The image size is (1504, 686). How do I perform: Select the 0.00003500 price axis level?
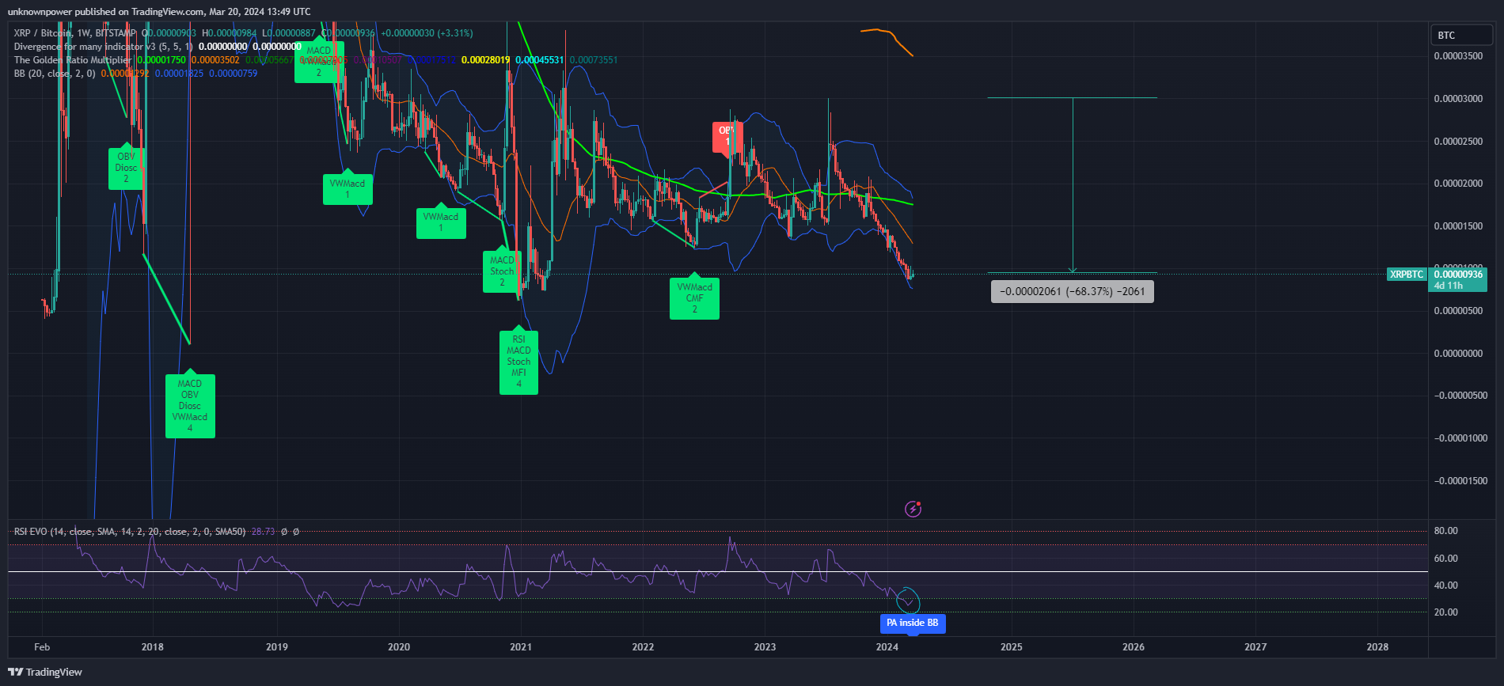tap(1459, 56)
